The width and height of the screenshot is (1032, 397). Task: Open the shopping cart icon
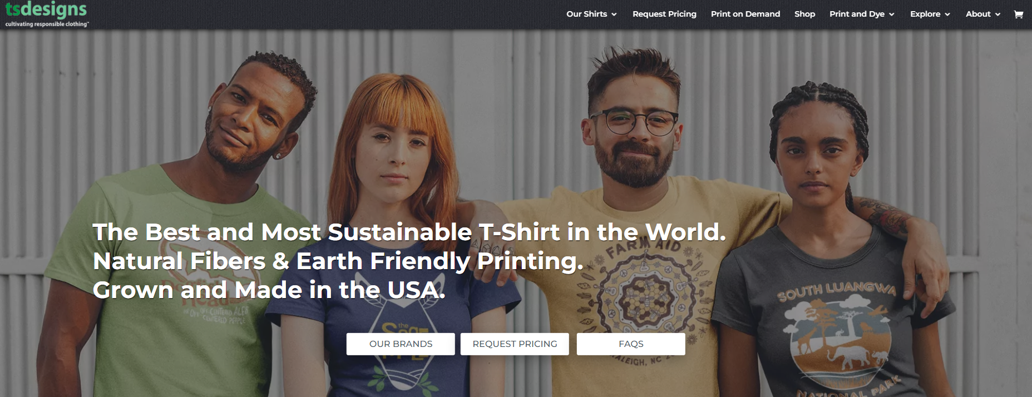[1019, 14]
